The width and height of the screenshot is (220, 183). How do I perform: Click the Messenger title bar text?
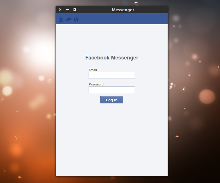point(123,10)
